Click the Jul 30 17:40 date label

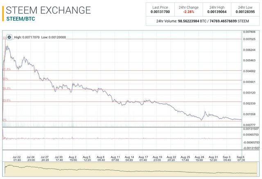point(59,159)
